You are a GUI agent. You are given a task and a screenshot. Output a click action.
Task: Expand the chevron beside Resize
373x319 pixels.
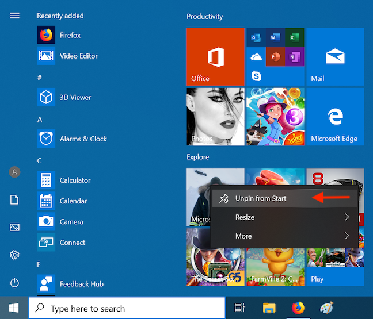click(x=347, y=217)
